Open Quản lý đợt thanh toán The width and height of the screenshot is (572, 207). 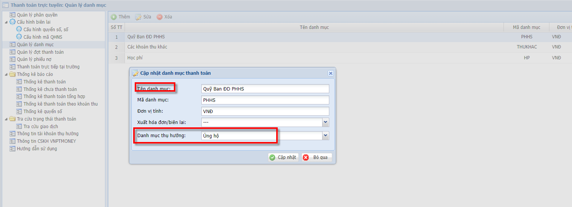coord(40,52)
